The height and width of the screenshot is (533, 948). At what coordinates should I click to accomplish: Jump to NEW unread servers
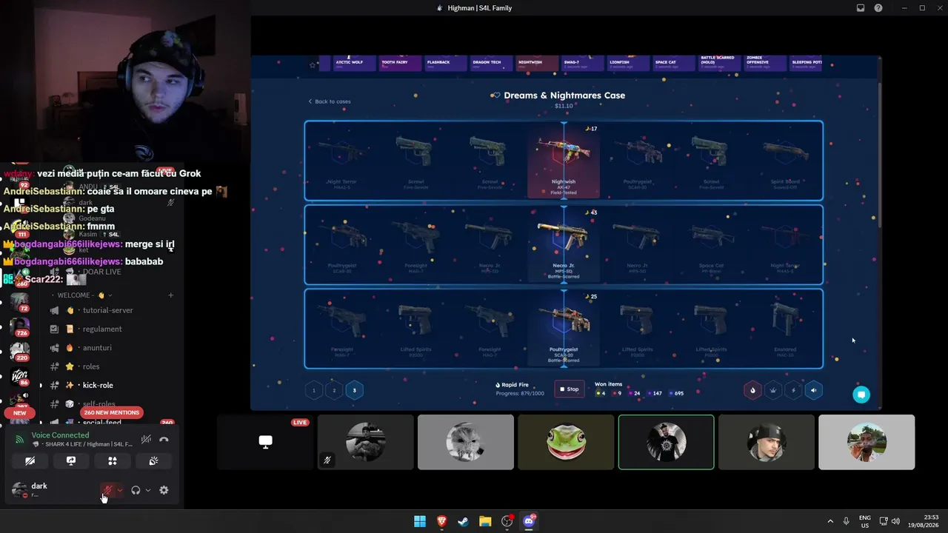[x=19, y=413]
